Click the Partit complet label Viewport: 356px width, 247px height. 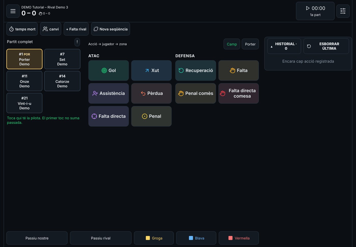[20, 42]
